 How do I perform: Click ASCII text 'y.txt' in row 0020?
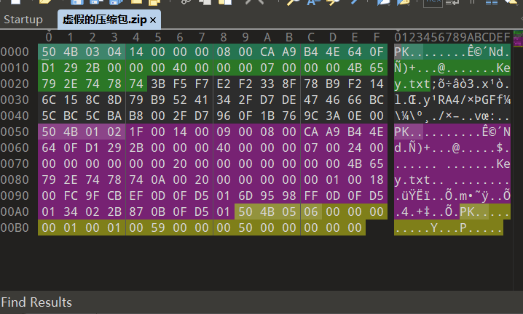[x=412, y=84]
